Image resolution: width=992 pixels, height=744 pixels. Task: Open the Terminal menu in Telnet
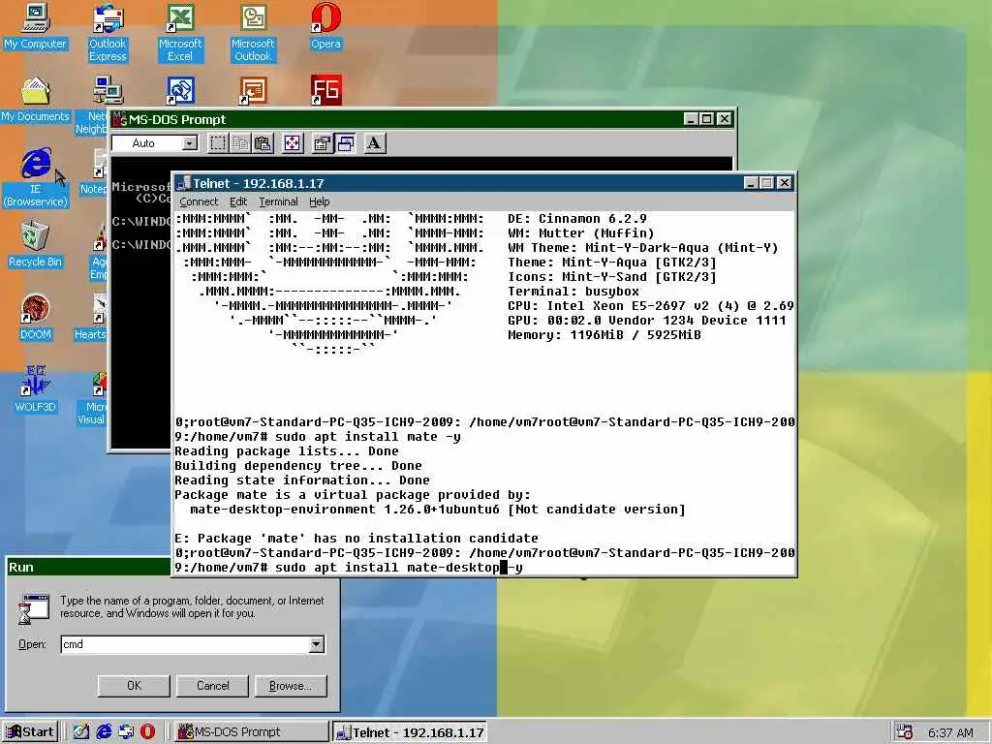point(278,201)
